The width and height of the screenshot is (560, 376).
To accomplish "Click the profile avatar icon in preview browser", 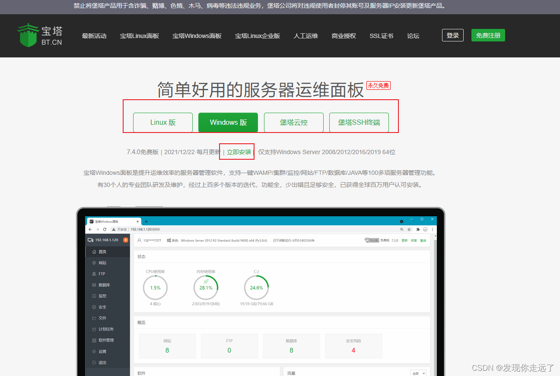I will coord(425,229).
